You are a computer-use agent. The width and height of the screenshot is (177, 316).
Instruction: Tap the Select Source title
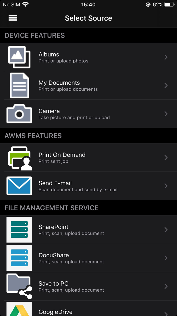click(x=88, y=18)
